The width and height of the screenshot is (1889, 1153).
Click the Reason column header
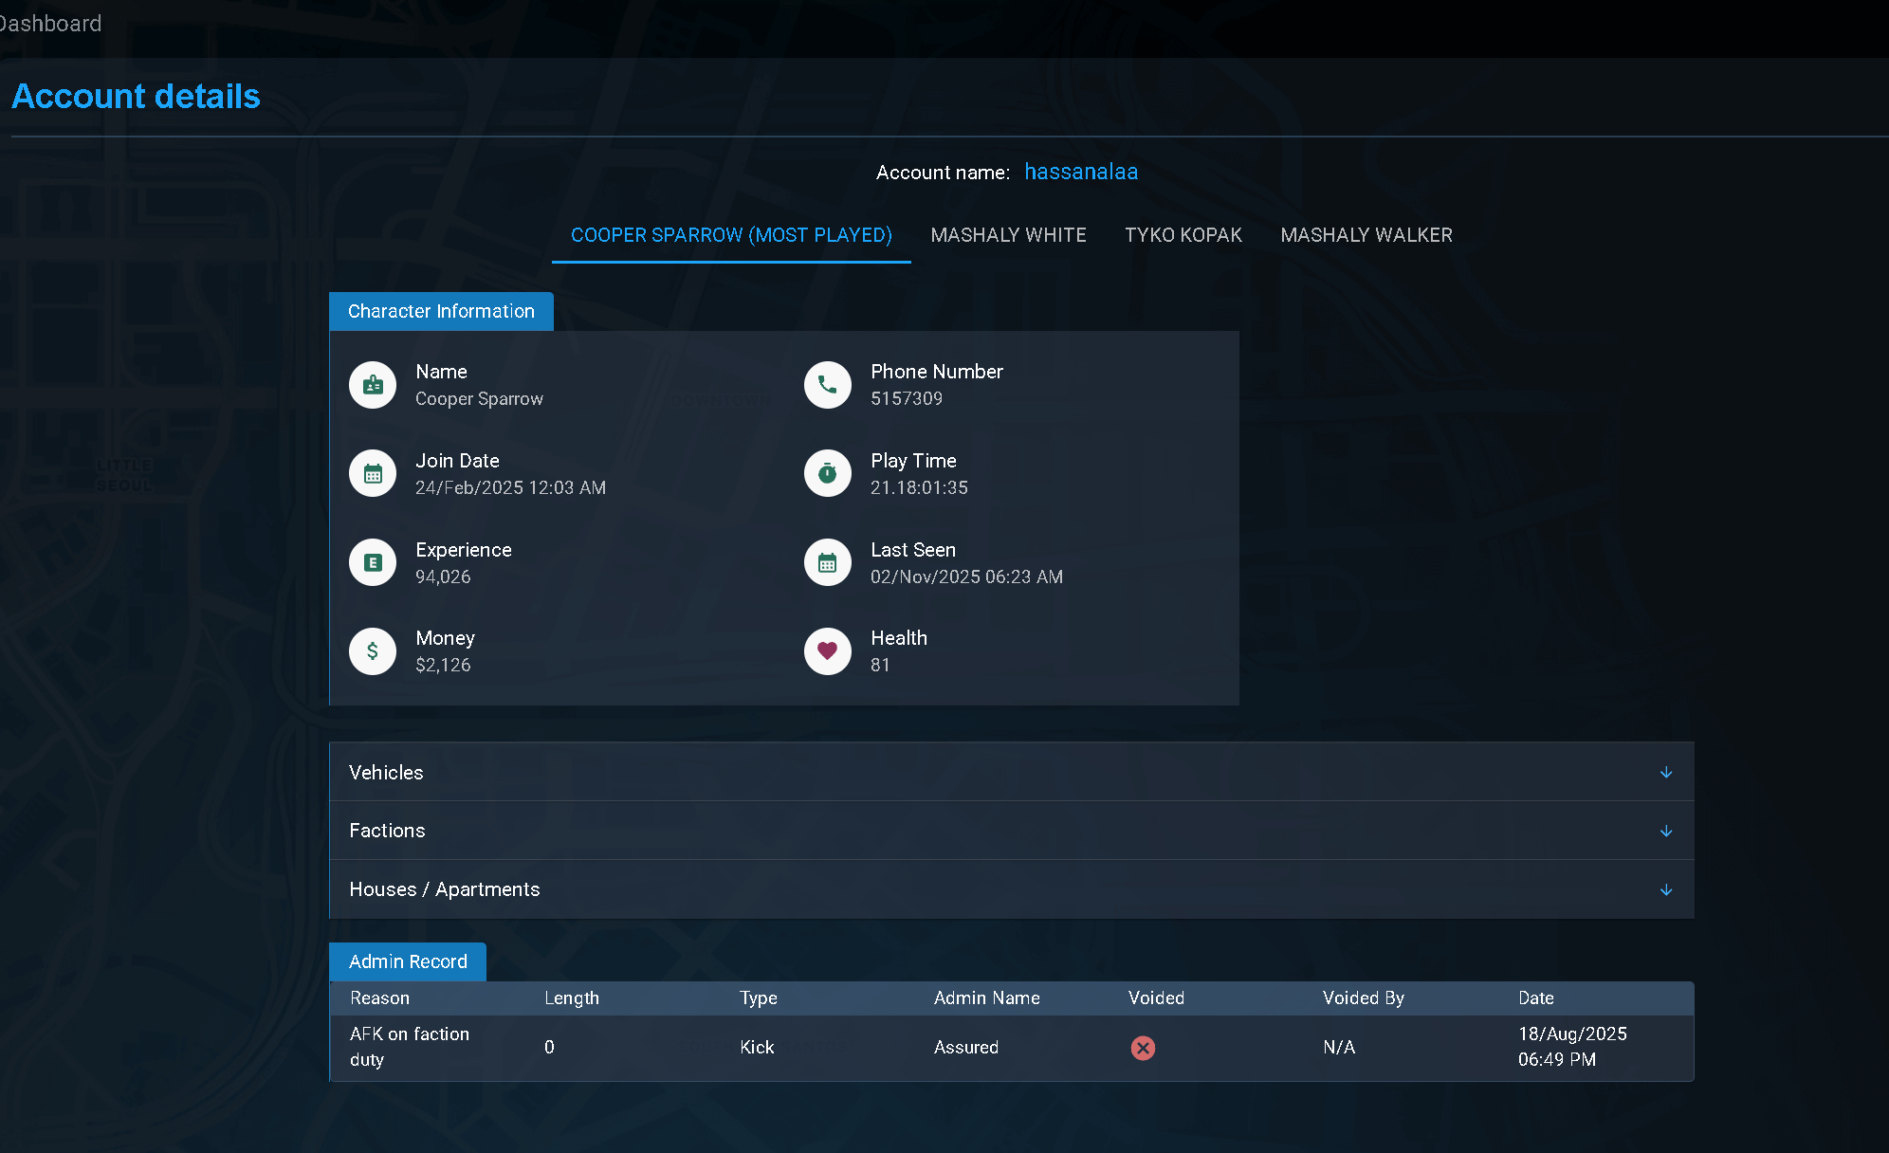[379, 998]
